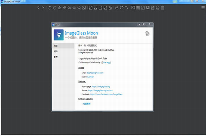This screenshot has height=136, width=206.
Task: Go to the next image arrow
Action: (43, 8)
